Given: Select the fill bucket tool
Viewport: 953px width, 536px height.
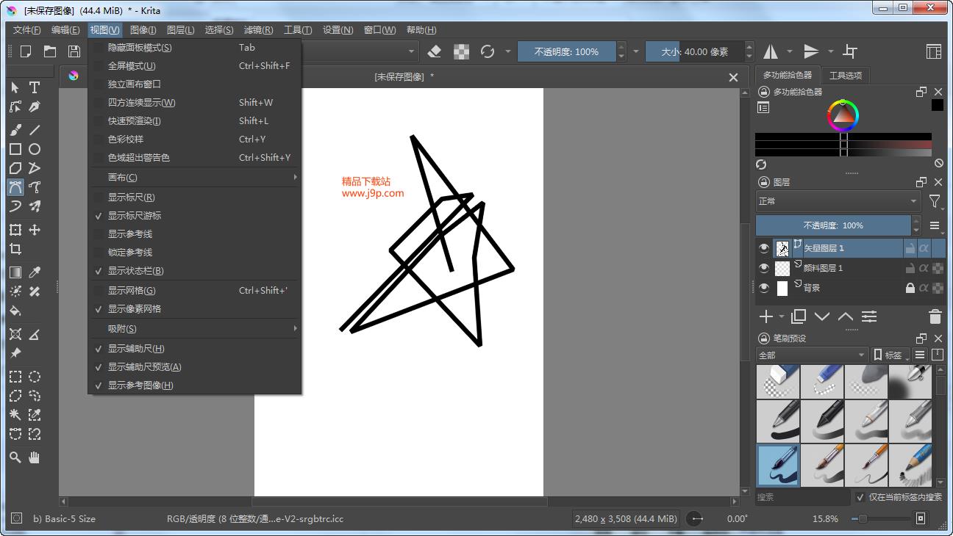Looking at the screenshot, I should pos(15,311).
